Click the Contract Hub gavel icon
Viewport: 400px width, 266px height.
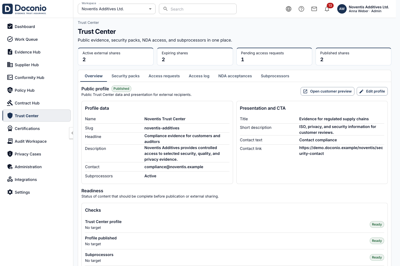(x=10, y=103)
